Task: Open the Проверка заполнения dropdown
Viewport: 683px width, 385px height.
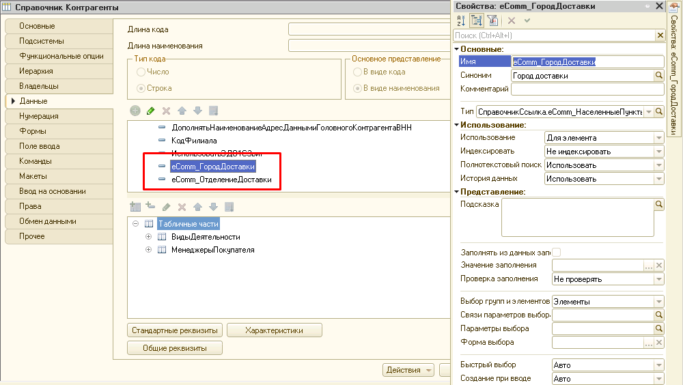Action: point(658,279)
